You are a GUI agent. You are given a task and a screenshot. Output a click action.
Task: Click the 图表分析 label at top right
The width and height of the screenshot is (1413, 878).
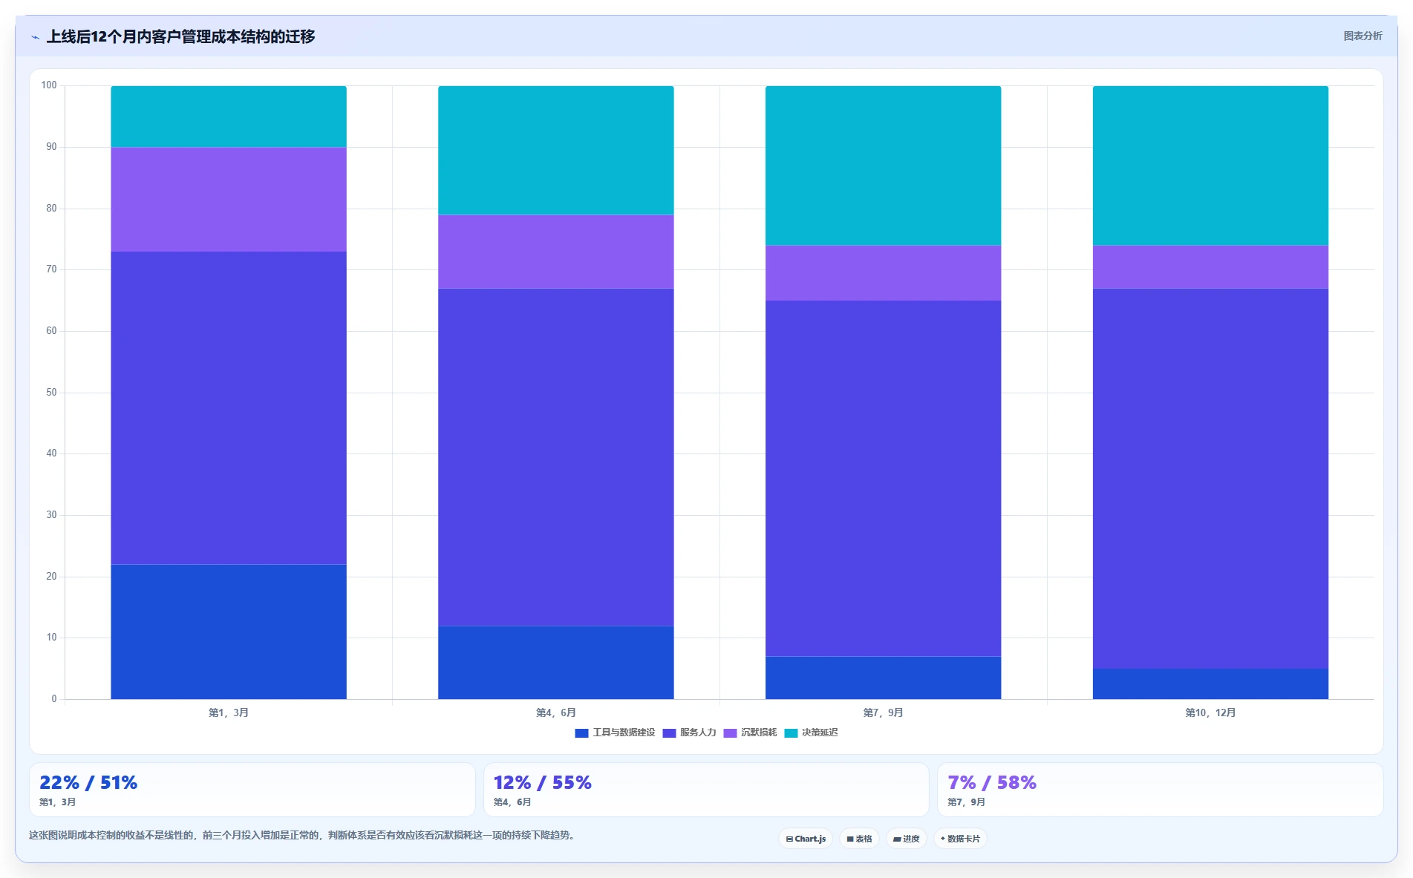[1363, 36]
